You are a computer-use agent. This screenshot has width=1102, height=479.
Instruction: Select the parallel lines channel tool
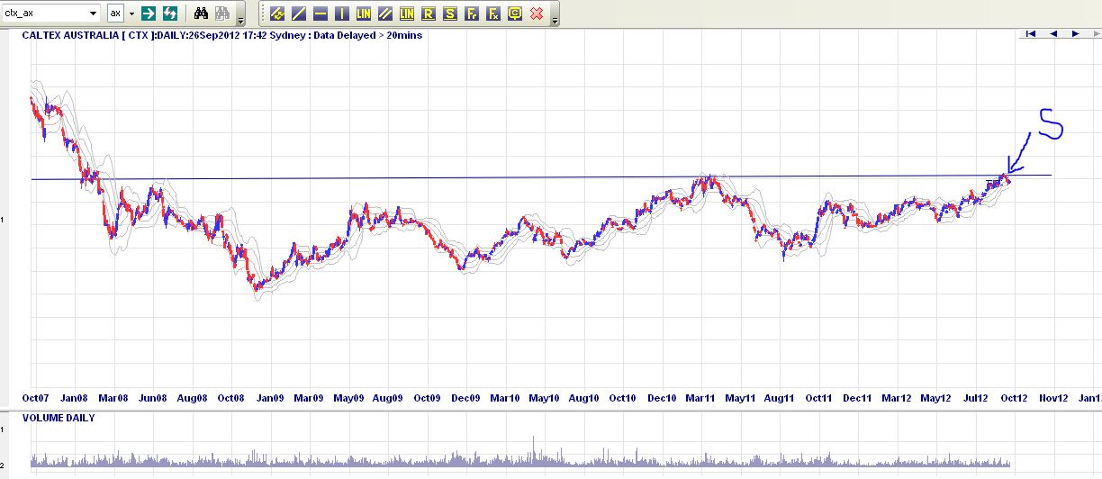[x=385, y=14]
